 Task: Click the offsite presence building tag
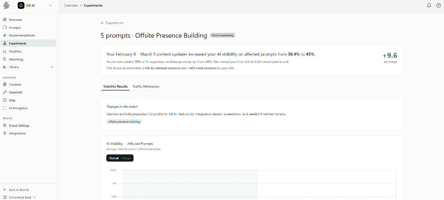click(x=124, y=122)
